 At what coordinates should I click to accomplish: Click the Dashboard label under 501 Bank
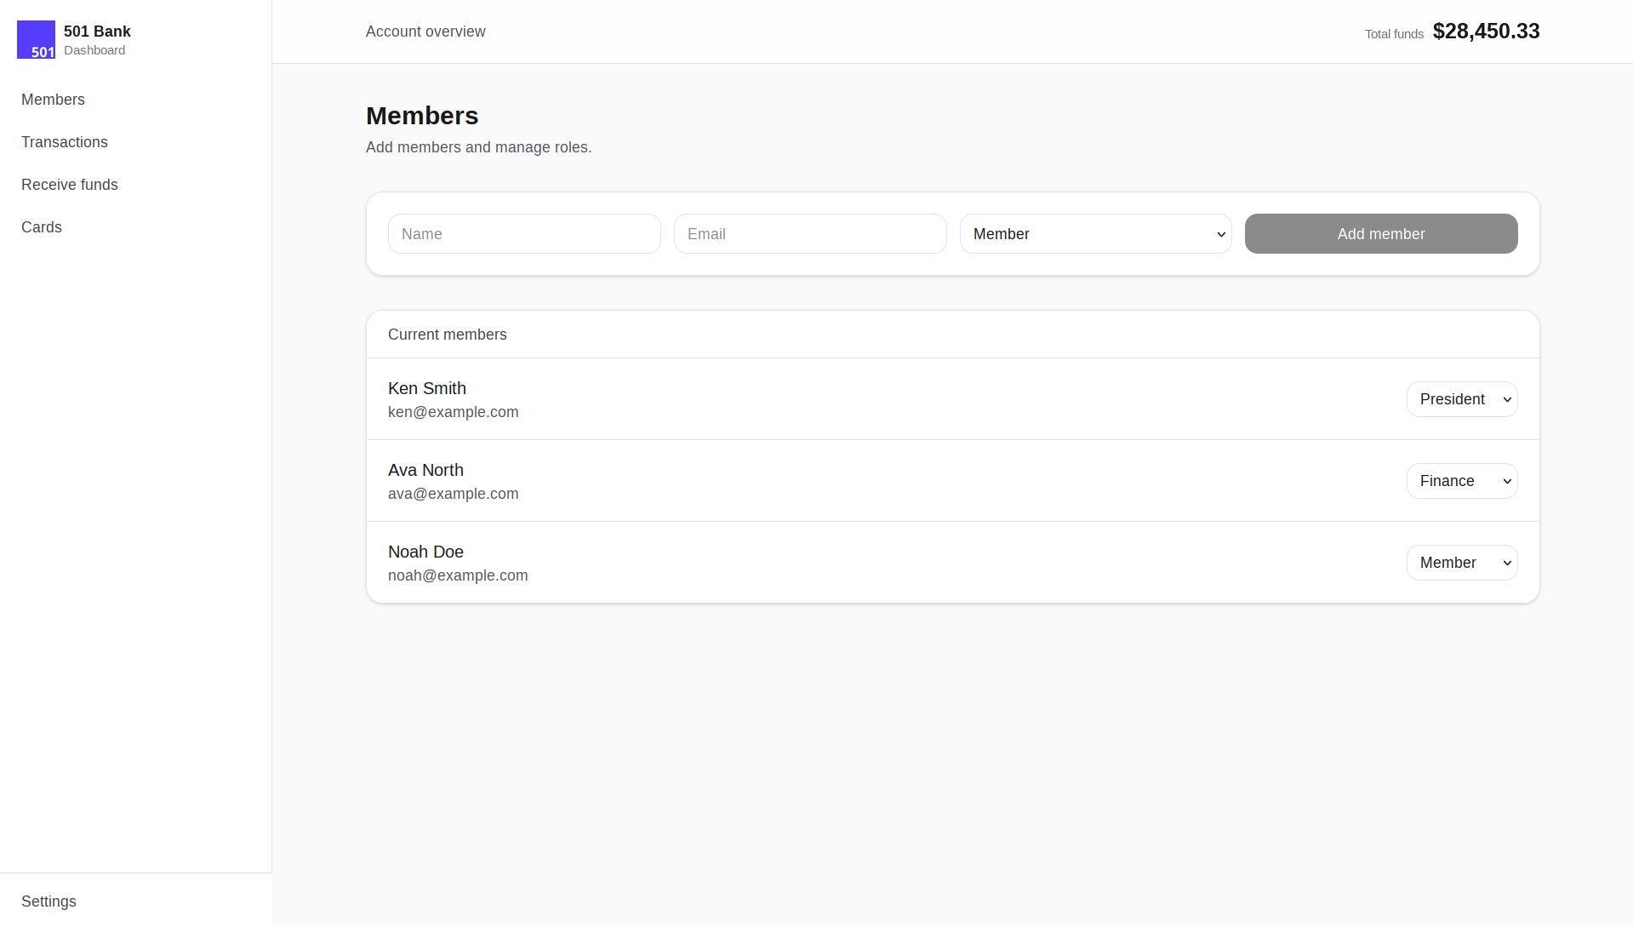click(94, 50)
